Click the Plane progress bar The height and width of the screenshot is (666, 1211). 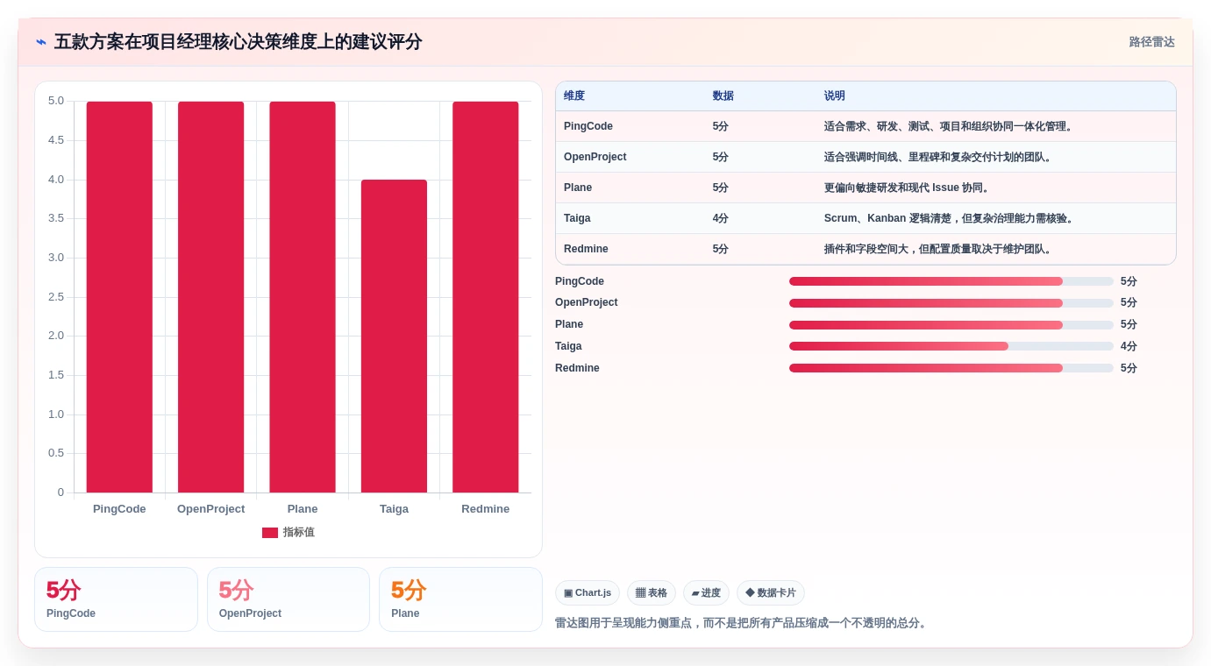(x=951, y=325)
